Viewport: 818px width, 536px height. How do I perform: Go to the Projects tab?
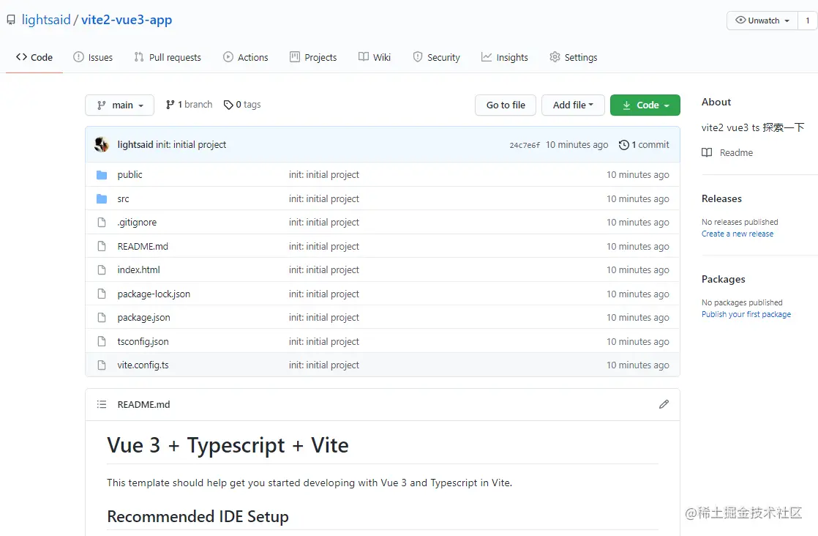(x=313, y=57)
